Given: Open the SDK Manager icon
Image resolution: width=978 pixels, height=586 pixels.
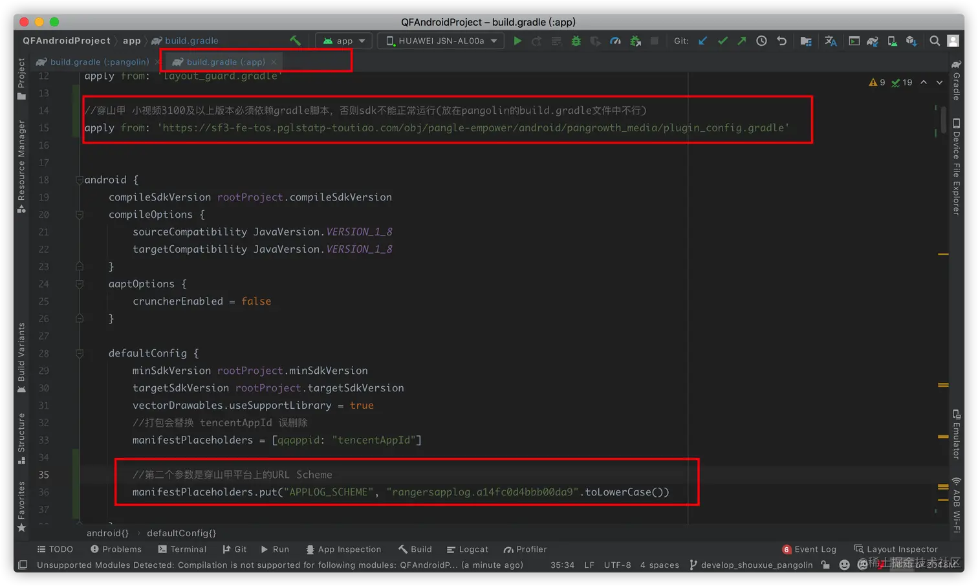Looking at the screenshot, I should click(x=911, y=41).
